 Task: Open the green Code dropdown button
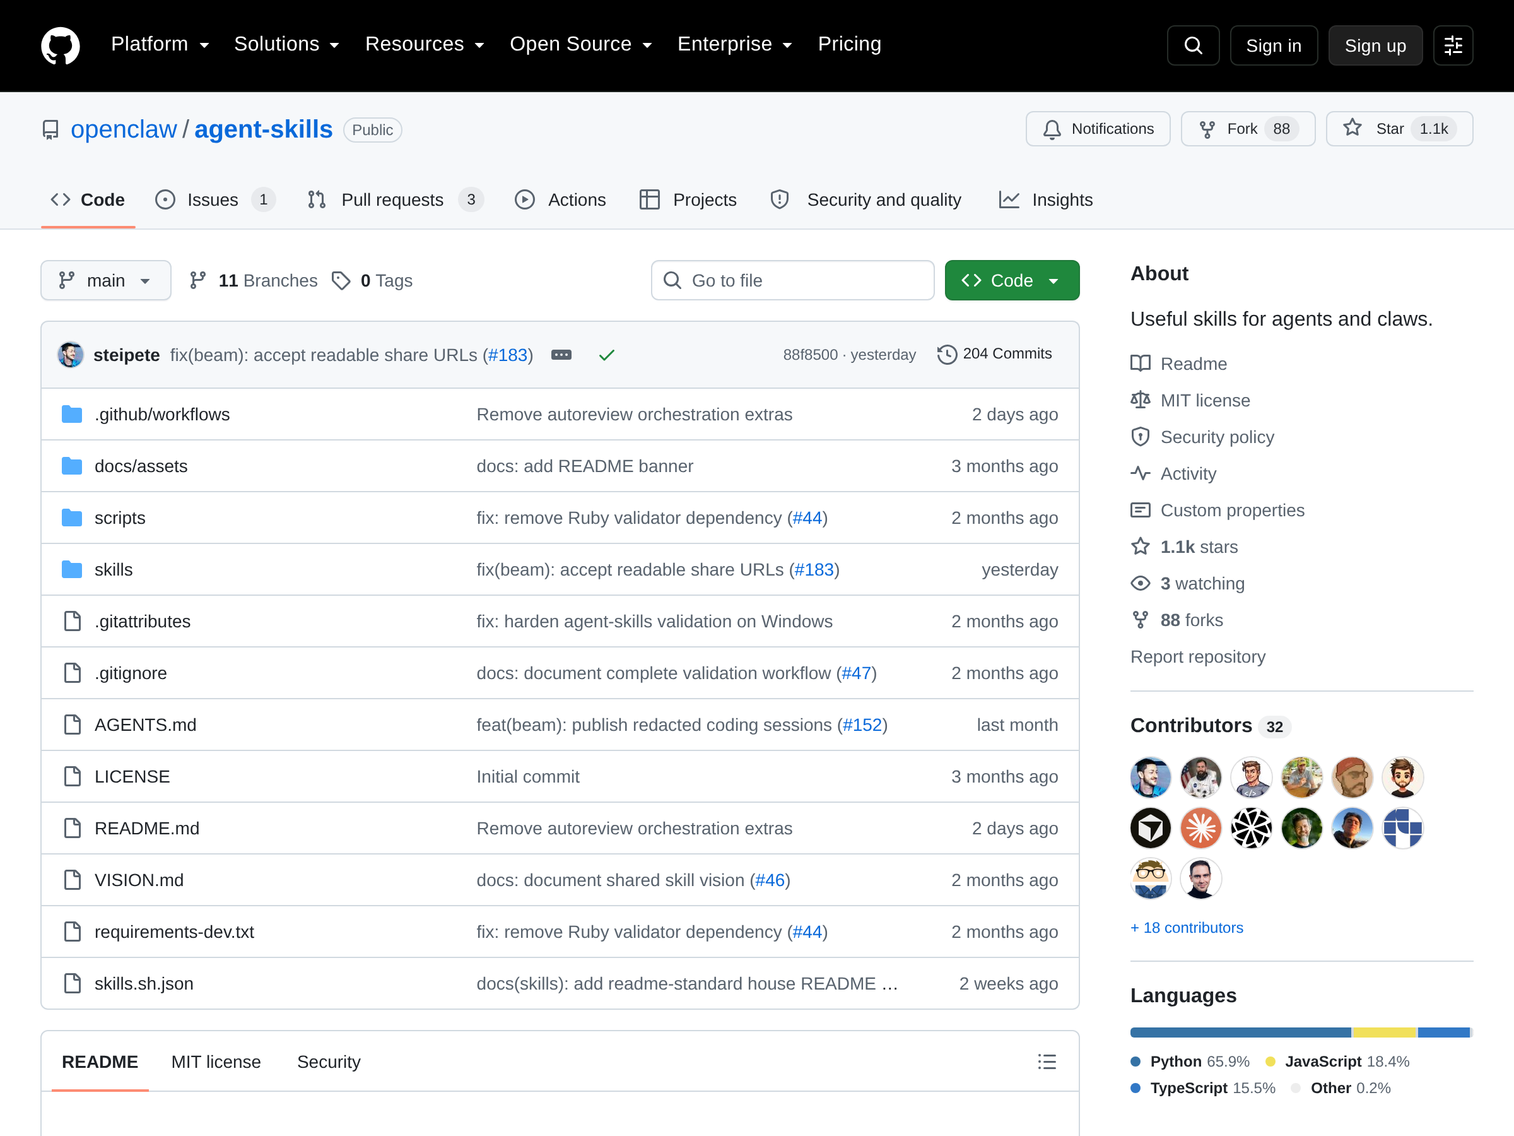coord(1012,280)
